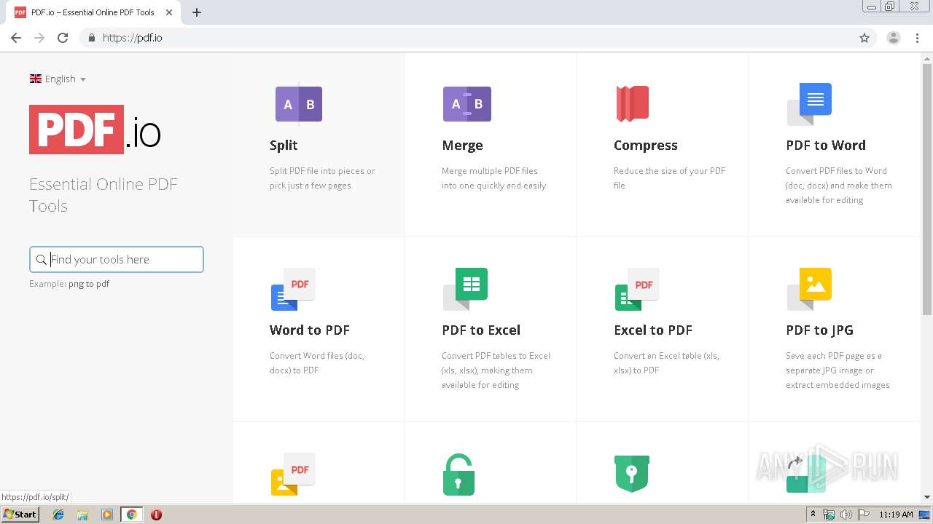This screenshot has height=524, width=933.
Task: Open the Word to PDF icon
Action: 293,289
